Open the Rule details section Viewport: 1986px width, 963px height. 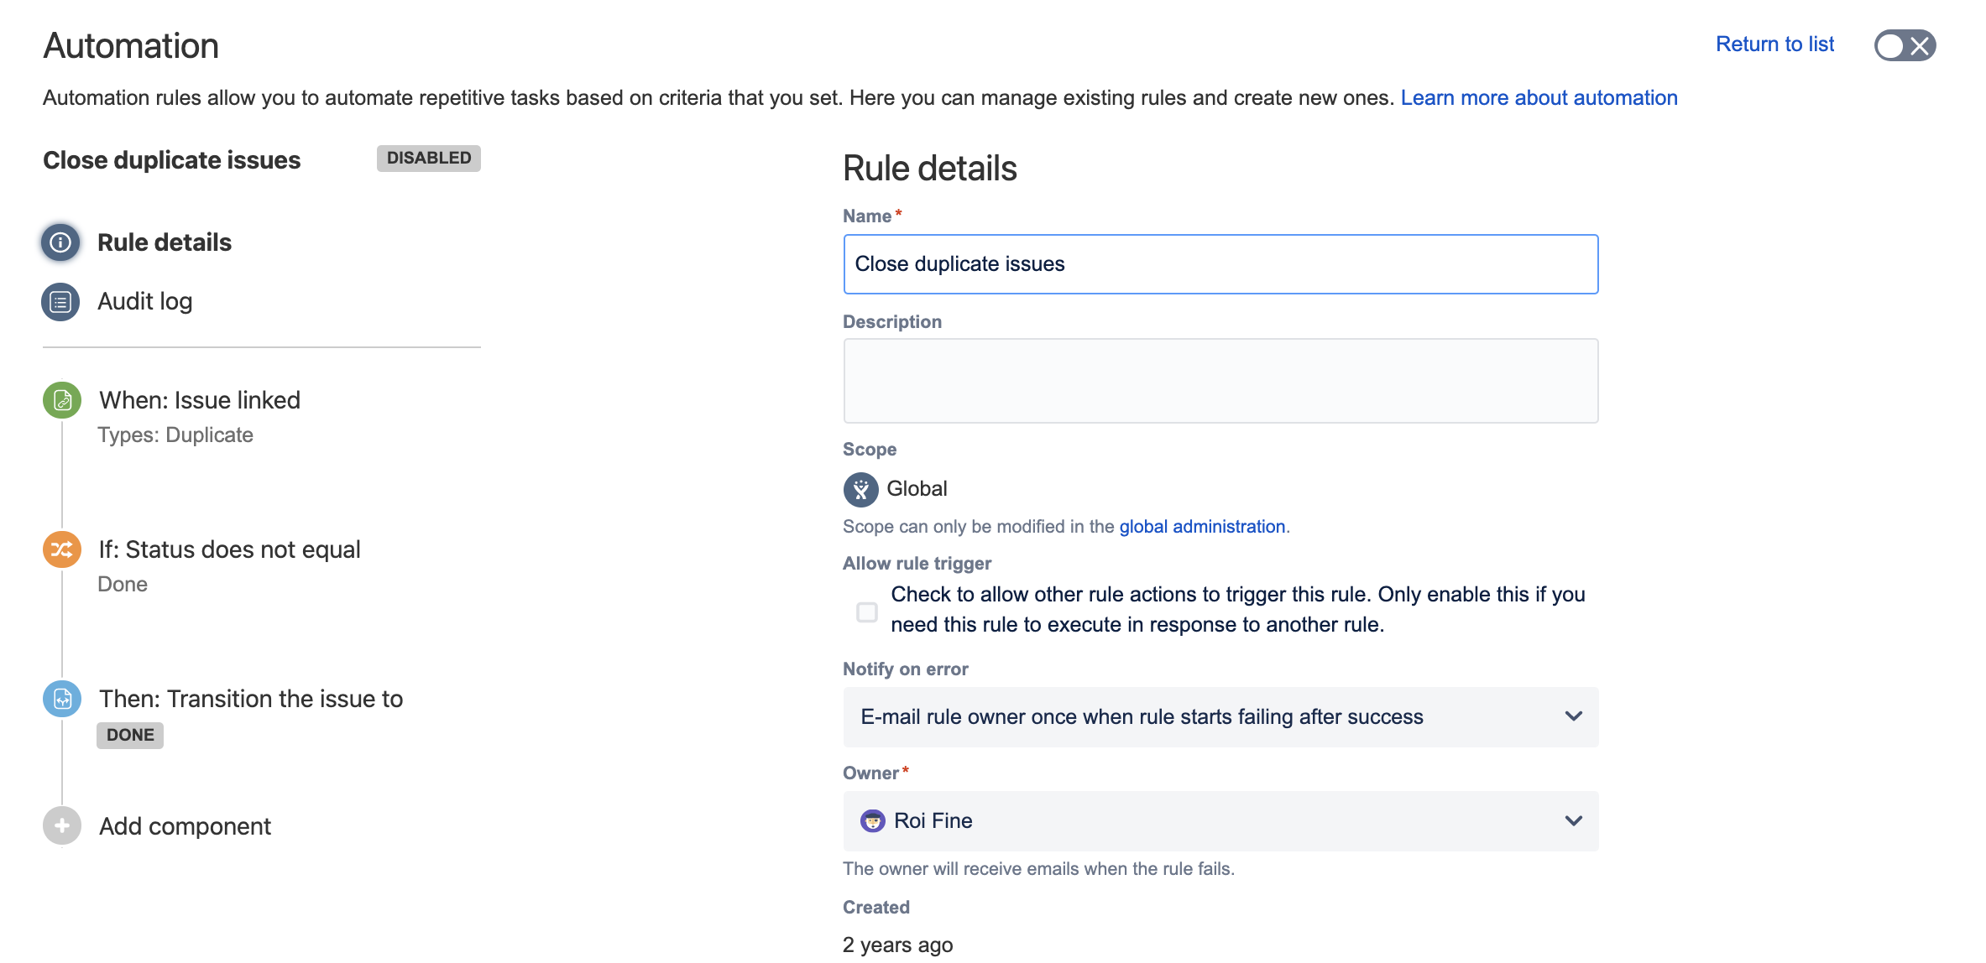click(x=165, y=242)
